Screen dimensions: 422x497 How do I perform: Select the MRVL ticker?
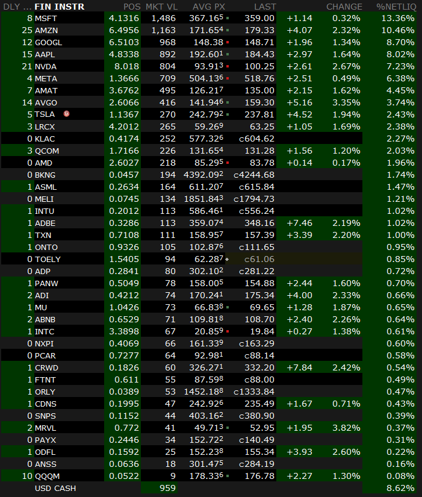45,428
